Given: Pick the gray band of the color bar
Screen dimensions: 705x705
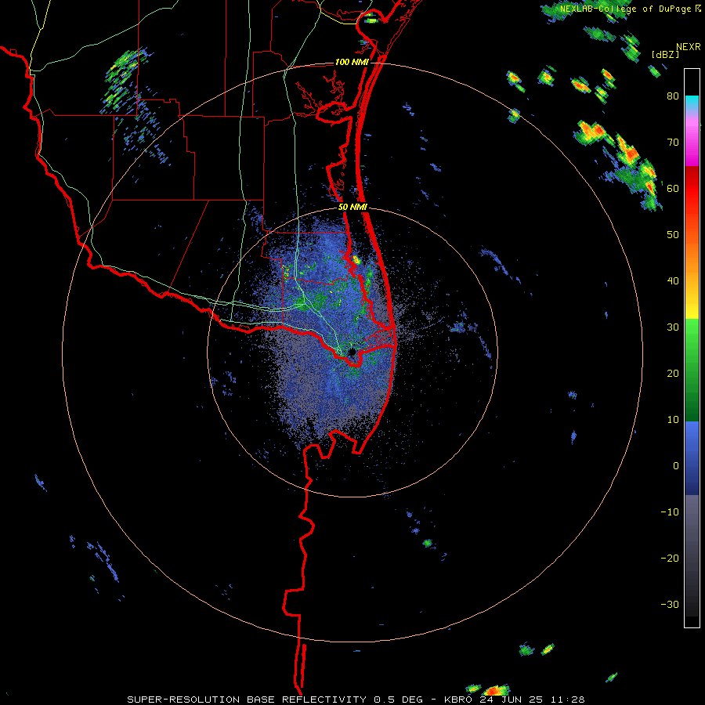Looking at the screenshot, I should (x=692, y=555).
